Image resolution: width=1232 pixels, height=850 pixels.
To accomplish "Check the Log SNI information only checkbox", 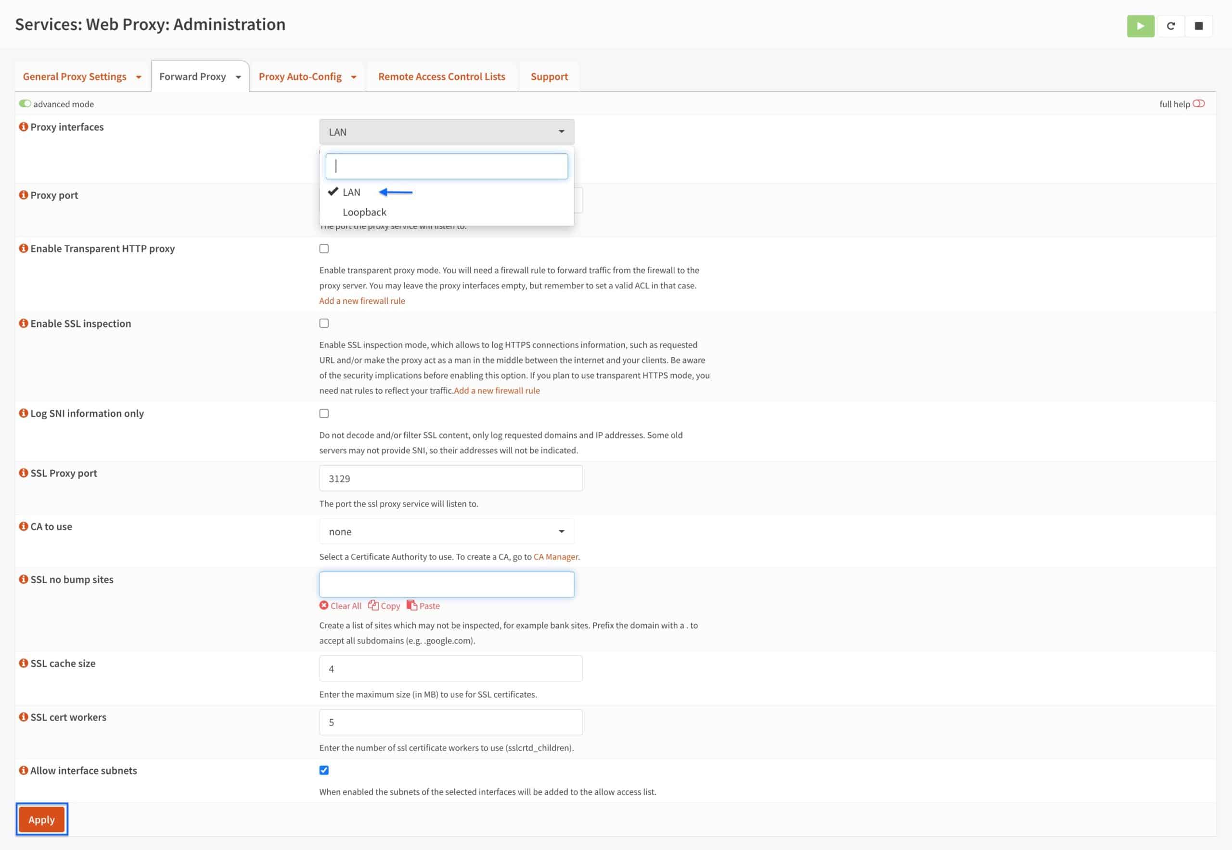I will (x=324, y=413).
